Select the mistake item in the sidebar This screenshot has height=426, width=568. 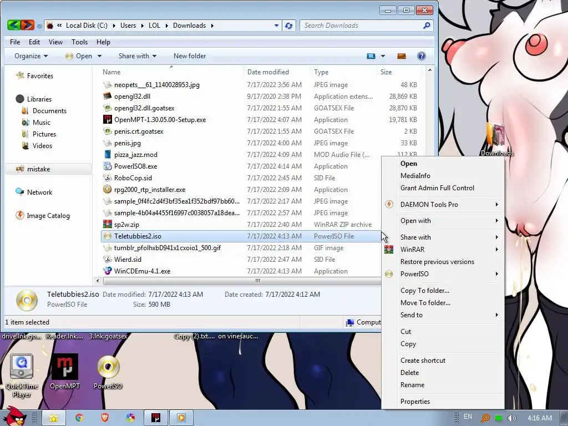(x=48, y=169)
